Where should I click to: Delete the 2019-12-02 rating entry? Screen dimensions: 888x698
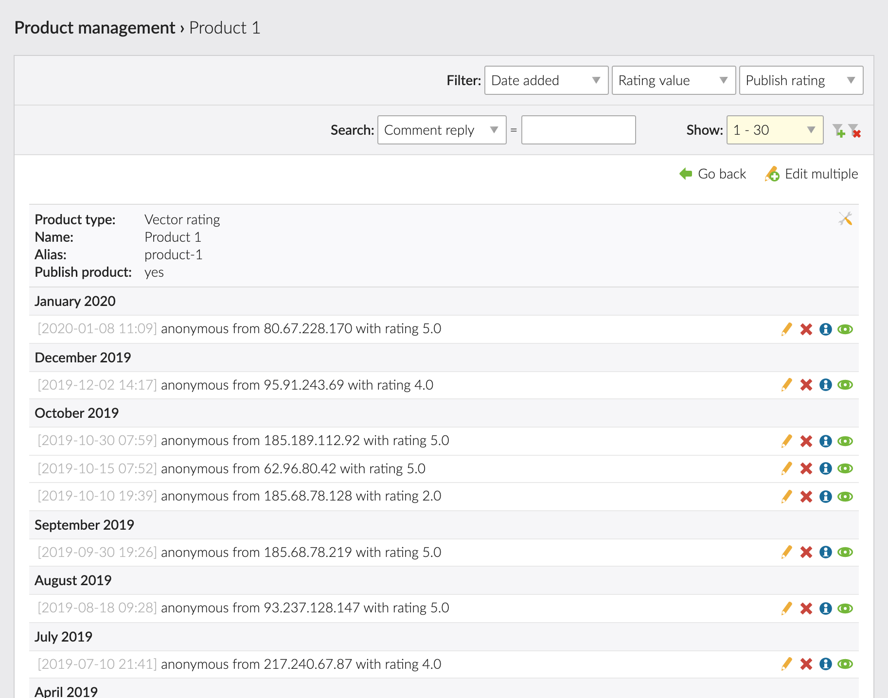tap(806, 385)
